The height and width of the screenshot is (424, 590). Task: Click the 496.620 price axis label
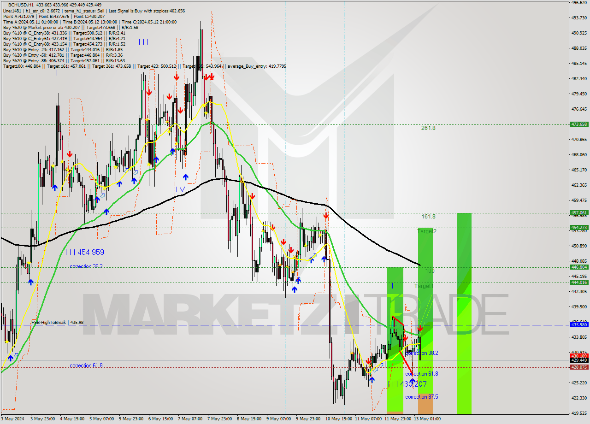click(x=579, y=2)
